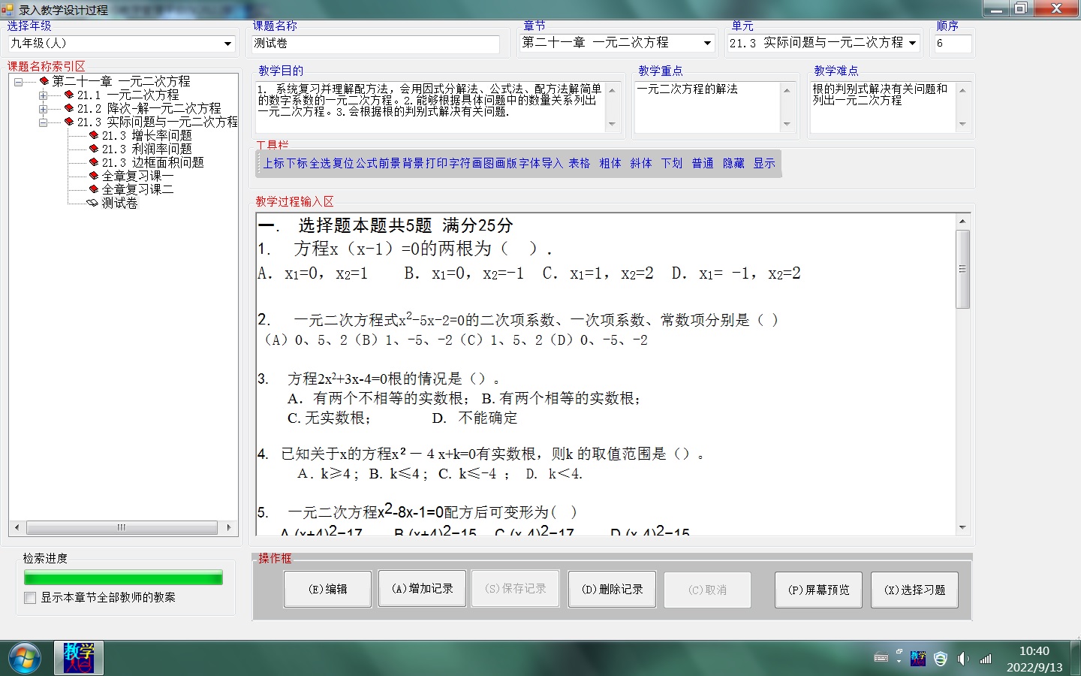
Task: Choose 背景 background color tool
Action: click(x=414, y=163)
